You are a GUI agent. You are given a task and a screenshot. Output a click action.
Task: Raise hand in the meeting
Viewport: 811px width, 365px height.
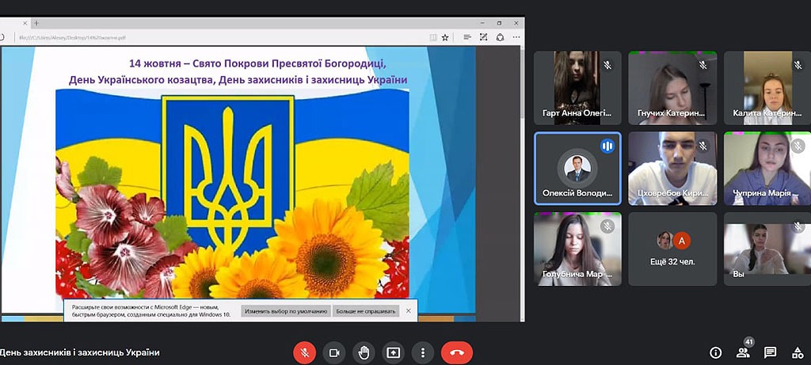coord(364,352)
